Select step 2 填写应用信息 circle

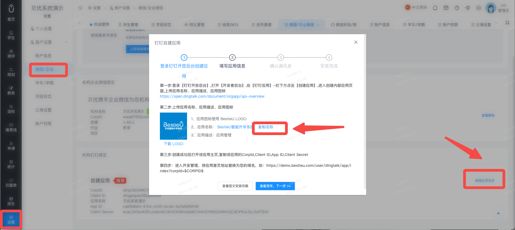coord(232,58)
